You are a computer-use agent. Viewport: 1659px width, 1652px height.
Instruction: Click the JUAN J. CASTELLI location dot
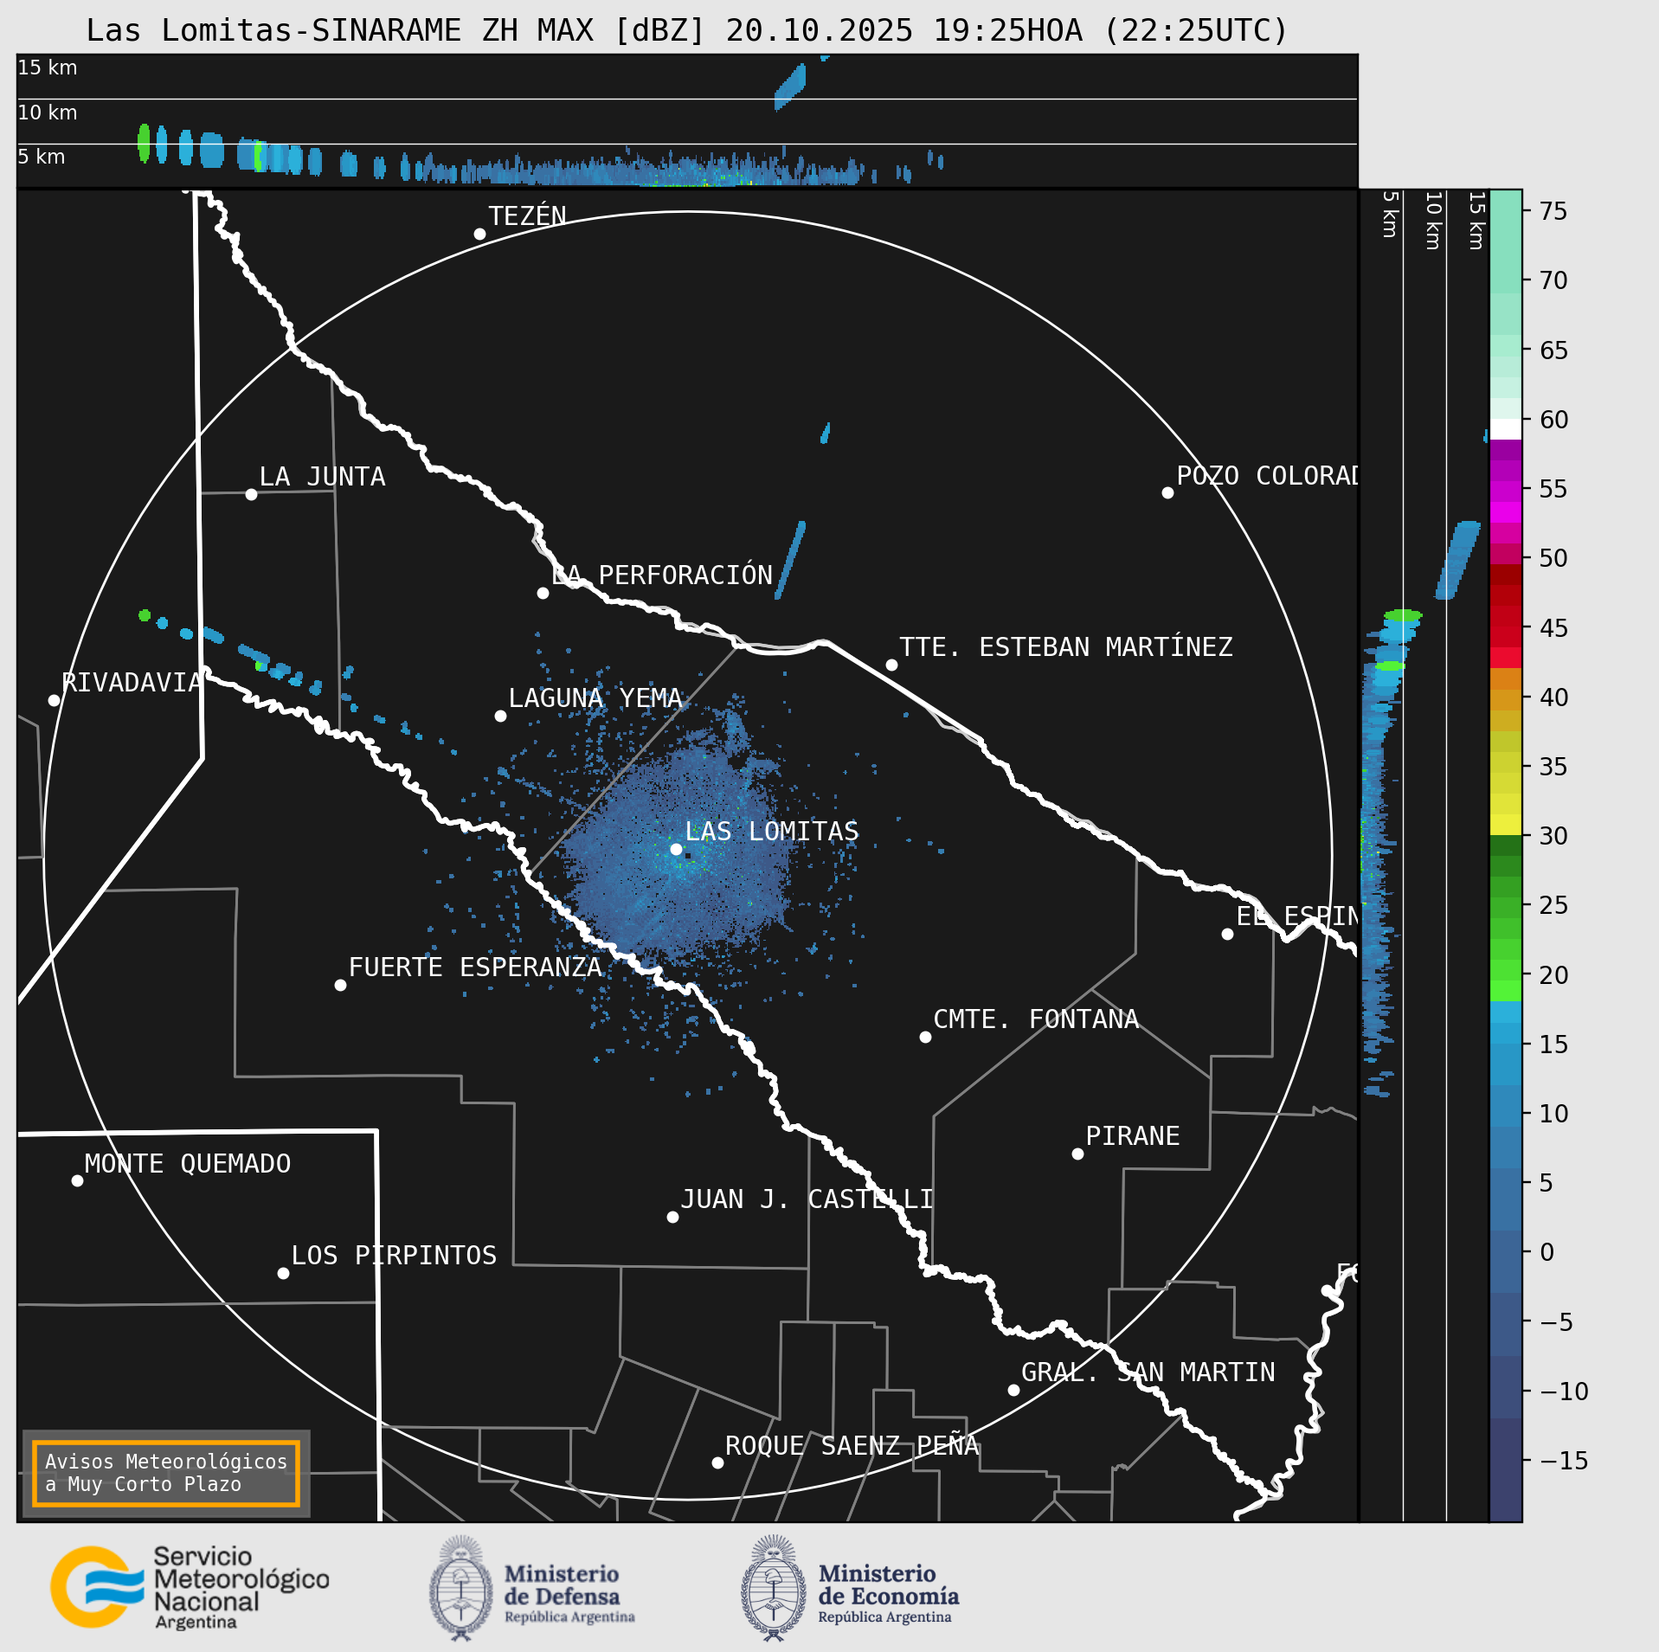click(x=672, y=1217)
